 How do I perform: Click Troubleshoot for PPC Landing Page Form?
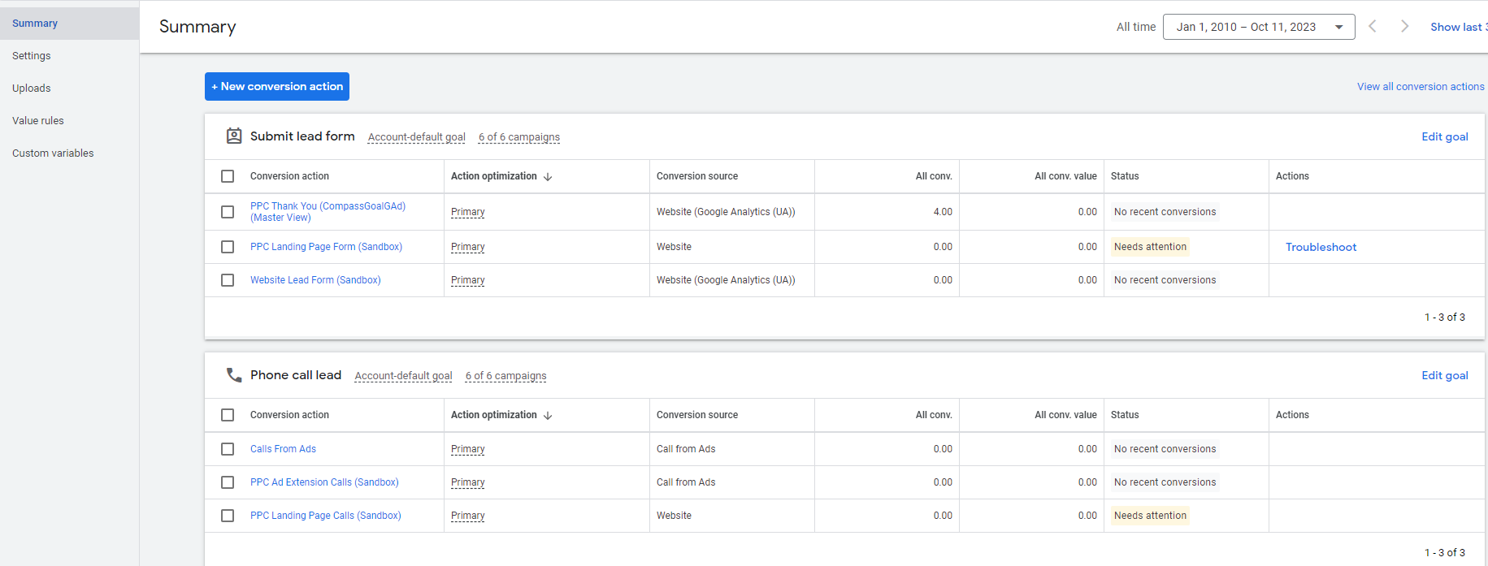1321,247
